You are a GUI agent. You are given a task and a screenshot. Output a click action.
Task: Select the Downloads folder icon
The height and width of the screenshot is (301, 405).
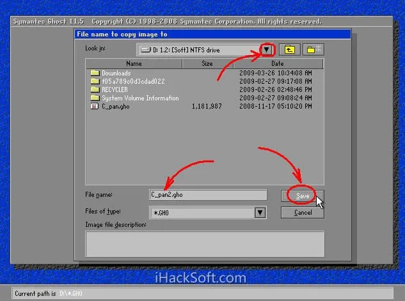coord(95,73)
